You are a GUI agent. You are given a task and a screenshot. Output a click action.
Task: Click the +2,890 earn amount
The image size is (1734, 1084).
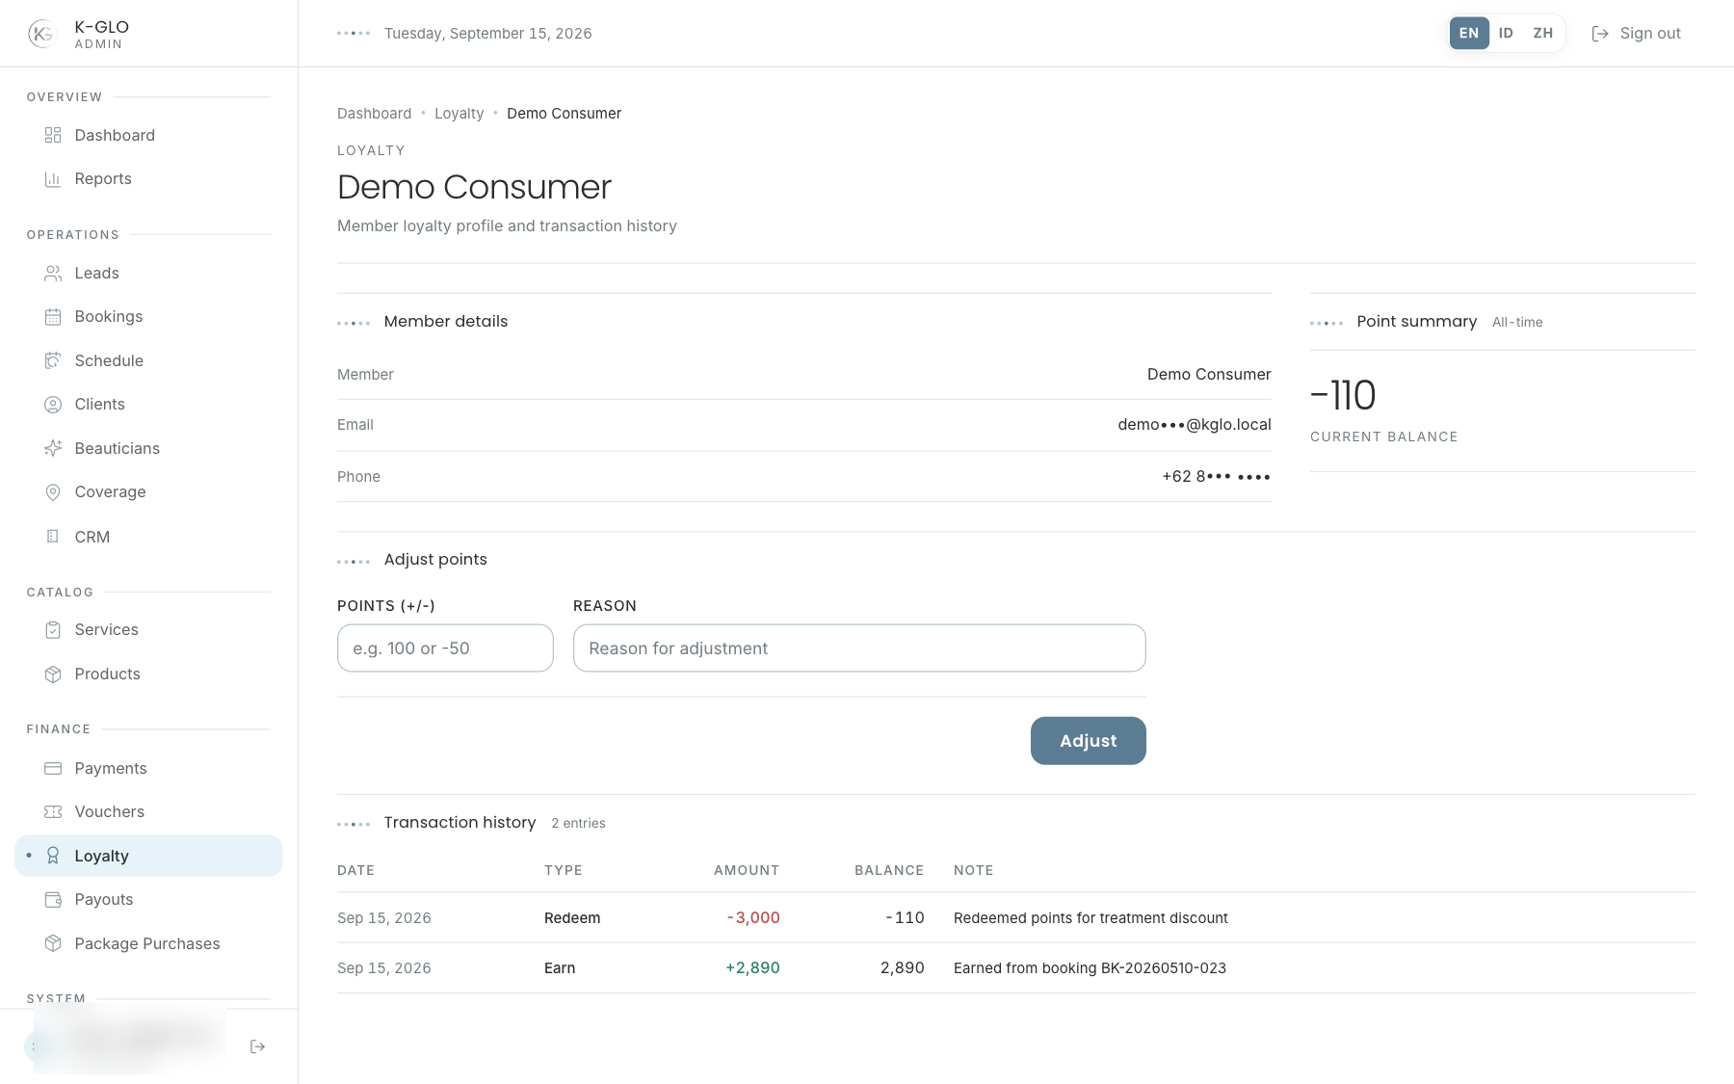pyautogui.click(x=752, y=968)
